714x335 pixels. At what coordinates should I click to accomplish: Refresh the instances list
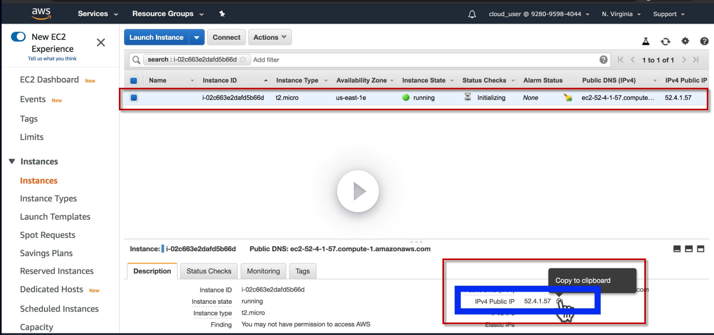665,41
